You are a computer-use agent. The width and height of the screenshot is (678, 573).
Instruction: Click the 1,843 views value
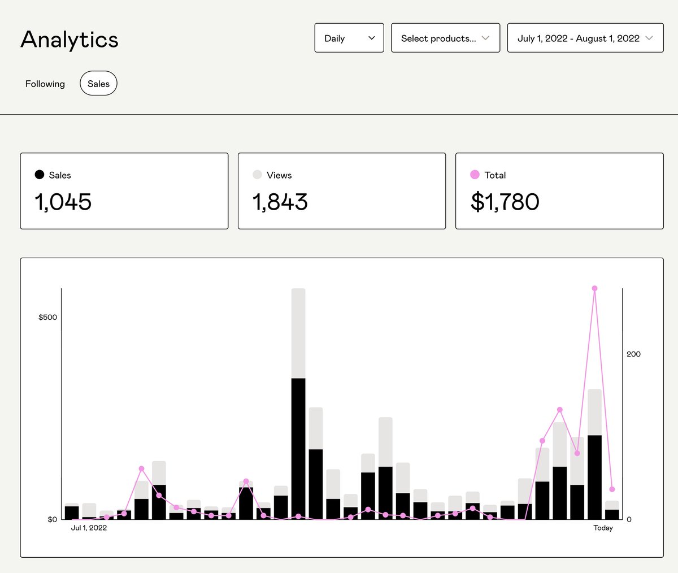click(x=280, y=202)
